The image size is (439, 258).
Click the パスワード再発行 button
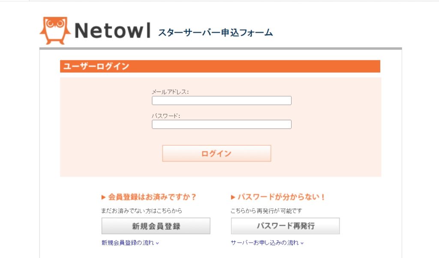click(x=285, y=226)
